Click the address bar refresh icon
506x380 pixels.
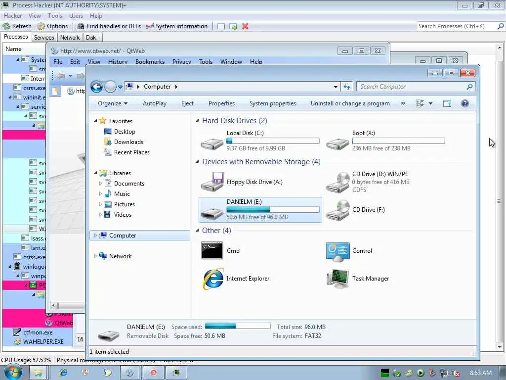coord(347,87)
